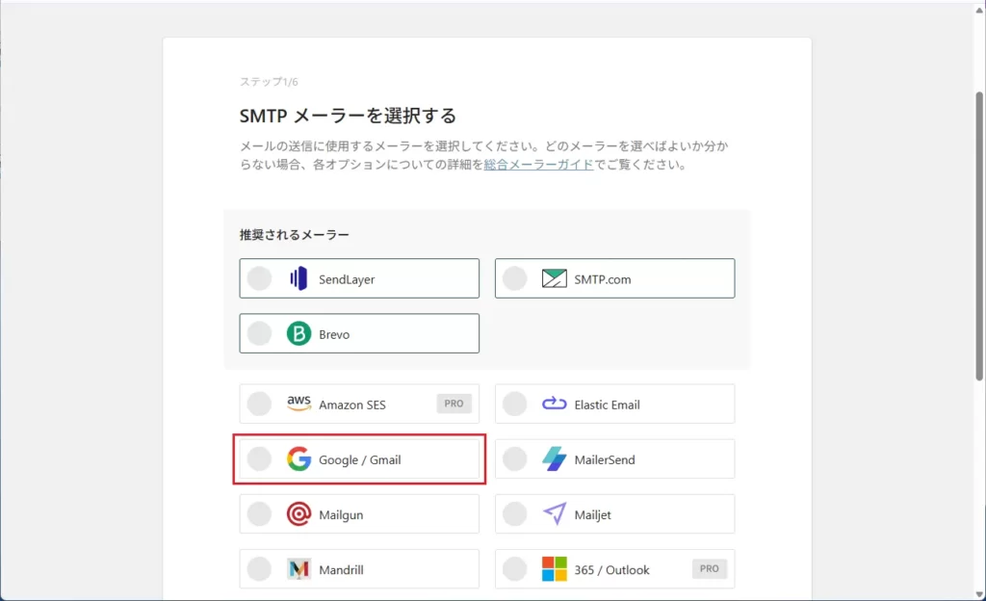Select the Mandrill radio button
This screenshot has width=986, height=601.
tap(259, 569)
